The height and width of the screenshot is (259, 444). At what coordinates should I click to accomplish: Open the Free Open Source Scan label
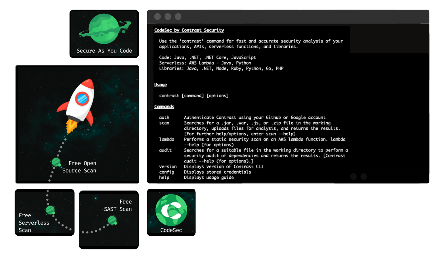click(x=79, y=167)
